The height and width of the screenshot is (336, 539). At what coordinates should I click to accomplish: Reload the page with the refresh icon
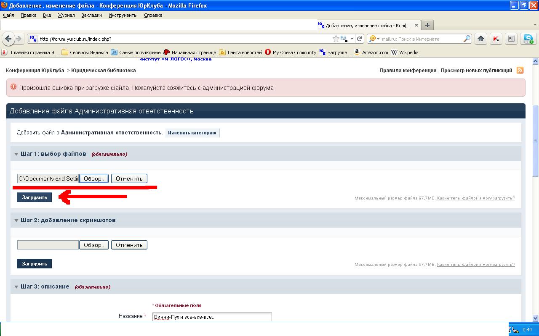point(360,39)
